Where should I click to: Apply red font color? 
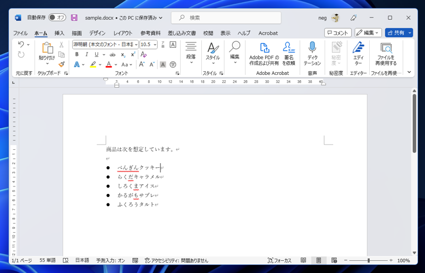(109, 64)
